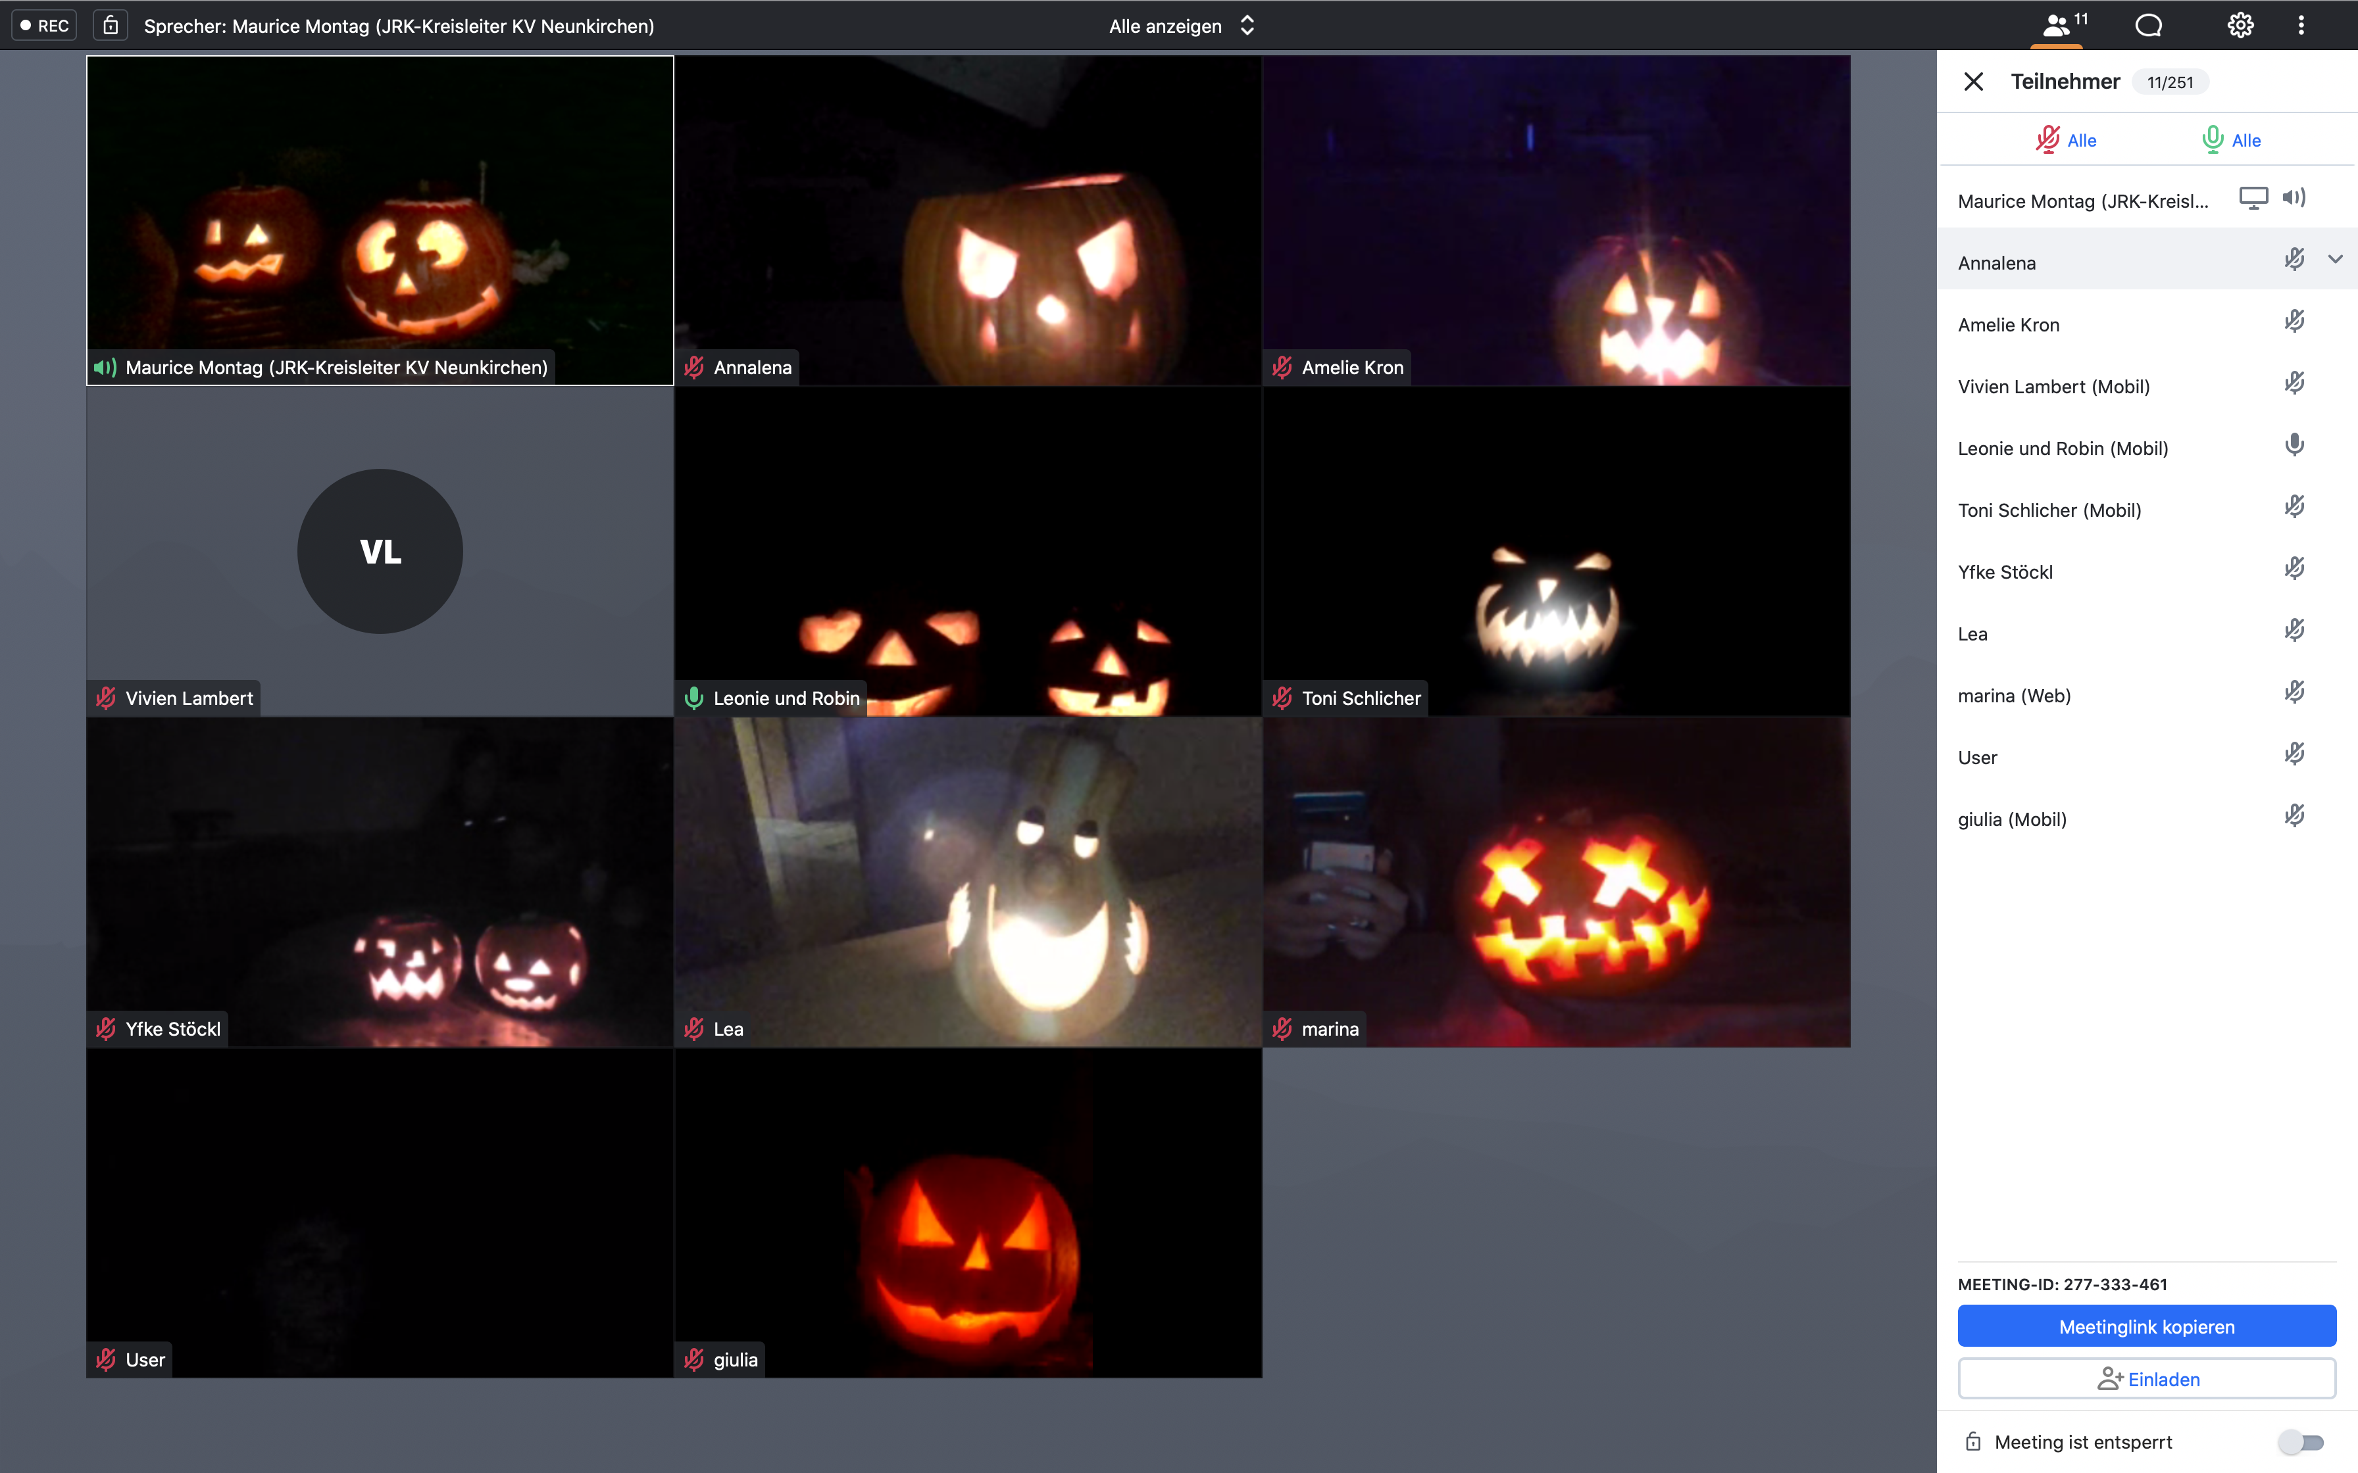Open the chat bubble icon
The image size is (2358, 1473).
click(x=2149, y=26)
